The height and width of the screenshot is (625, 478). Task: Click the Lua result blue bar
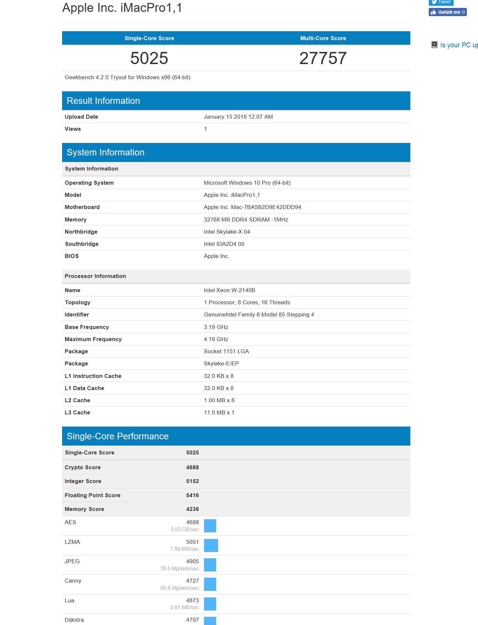click(210, 604)
